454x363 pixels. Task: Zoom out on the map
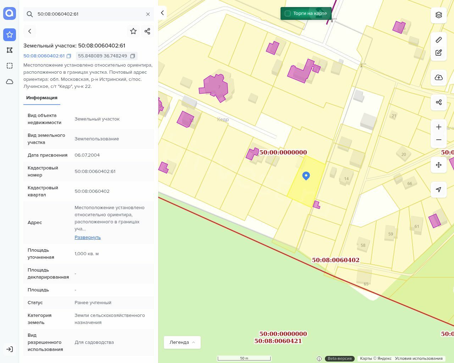439,140
